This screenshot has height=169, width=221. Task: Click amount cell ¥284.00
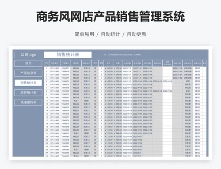click(118, 75)
